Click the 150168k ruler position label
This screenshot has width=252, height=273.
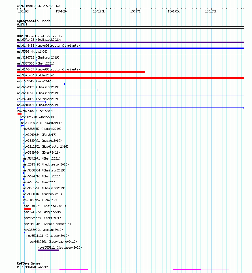pyautogui.click(x=24, y=11)
